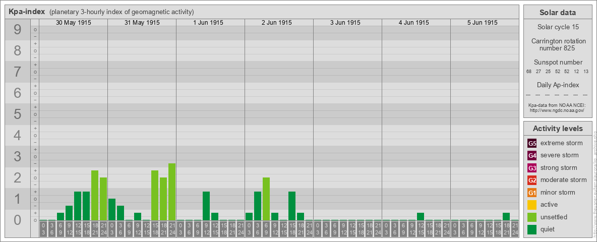597x242 pixels.
Task: Click the 15-18 bar on 31 May 1915
Action: pyautogui.click(x=155, y=196)
